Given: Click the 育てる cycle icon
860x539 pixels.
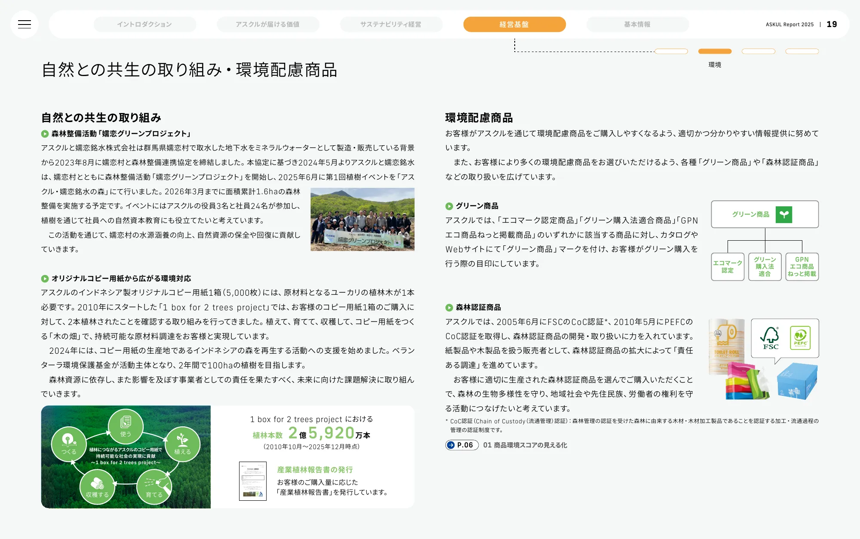Looking at the screenshot, I should (154, 487).
